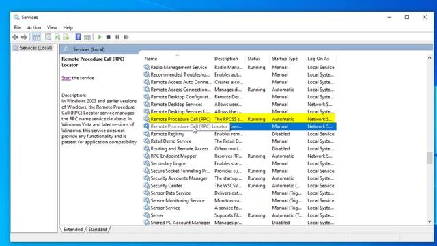Viewport: 437px width, 246px height.
Task: Open the Action menu
Action: pyautogui.click(x=34, y=27)
